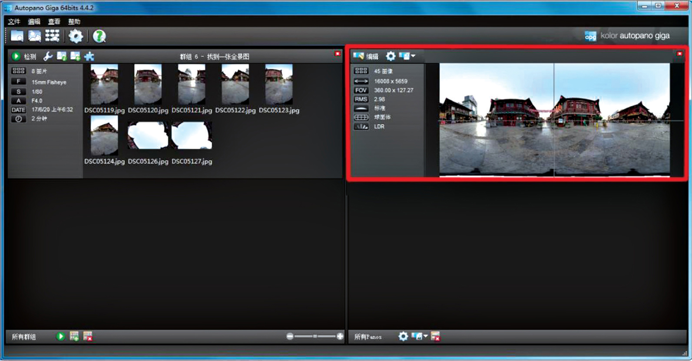692x361 pixels.
Task: Select thumbnail DSC05122.jpg
Action: [x=235, y=84]
